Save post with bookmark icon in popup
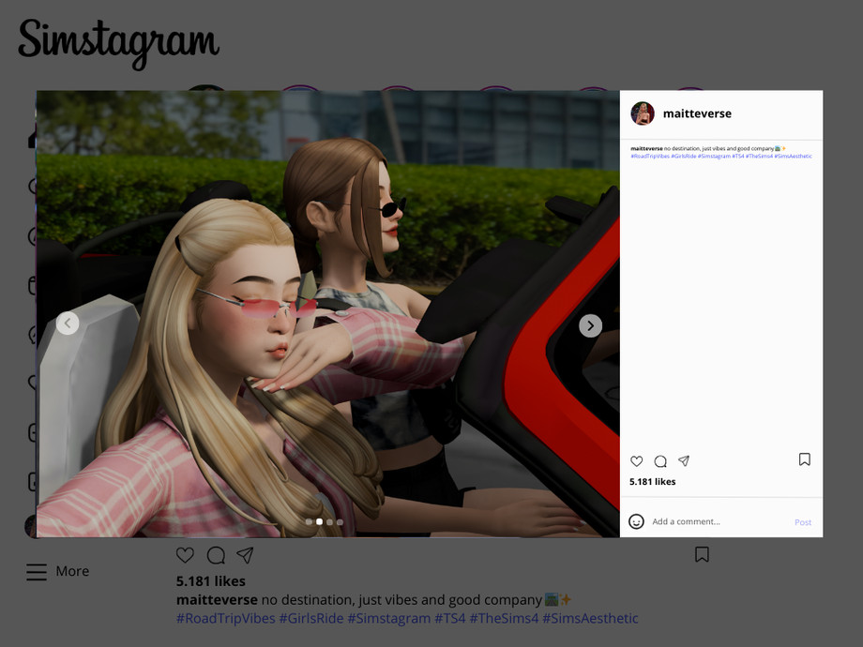863x647 pixels. [804, 459]
